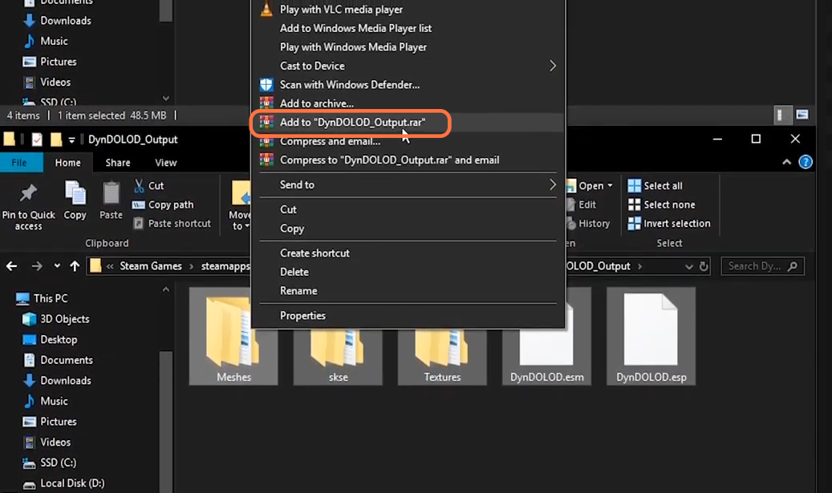Open 3D Objects in lower navigation pane
This screenshot has width=832, height=493.
pyautogui.click(x=56, y=319)
